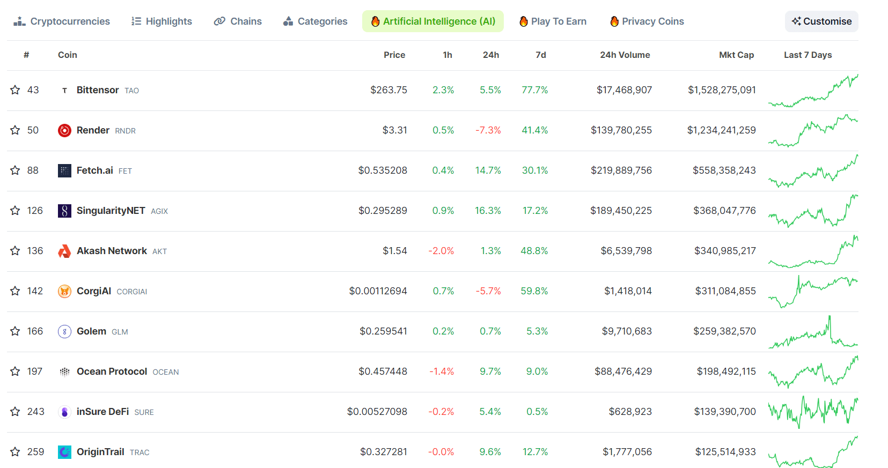Click the inSure DeFi logo icon
This screenshot has height=468, width=888.
(64, 412)
